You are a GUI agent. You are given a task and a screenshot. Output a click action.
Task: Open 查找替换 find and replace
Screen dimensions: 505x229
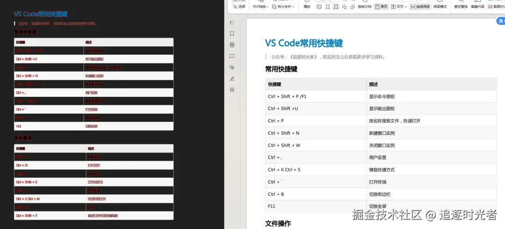pyautogui.click(x=461, y=7)
